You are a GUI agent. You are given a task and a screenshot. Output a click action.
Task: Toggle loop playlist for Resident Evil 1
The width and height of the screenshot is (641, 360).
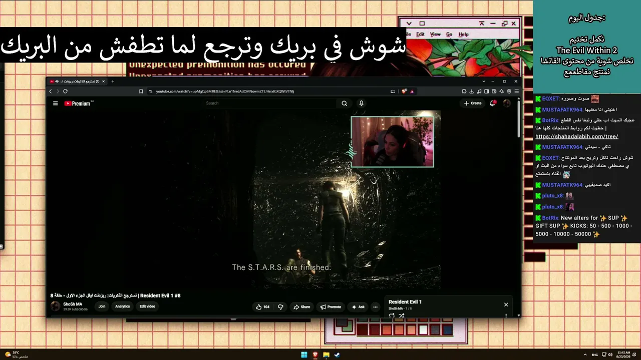tap(392, 315)
